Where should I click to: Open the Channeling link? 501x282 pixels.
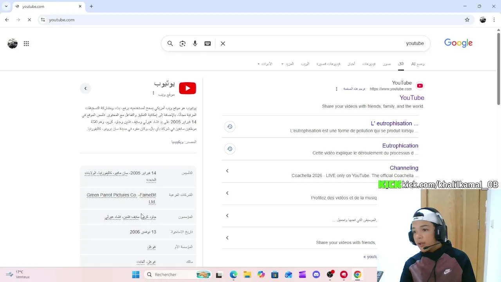pyautogui.click(x=404, y=168)
